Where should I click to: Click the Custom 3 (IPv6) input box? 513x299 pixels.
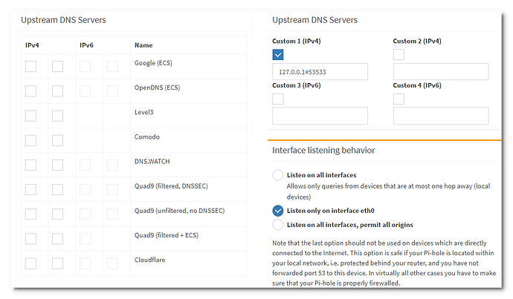pos(320,116)
